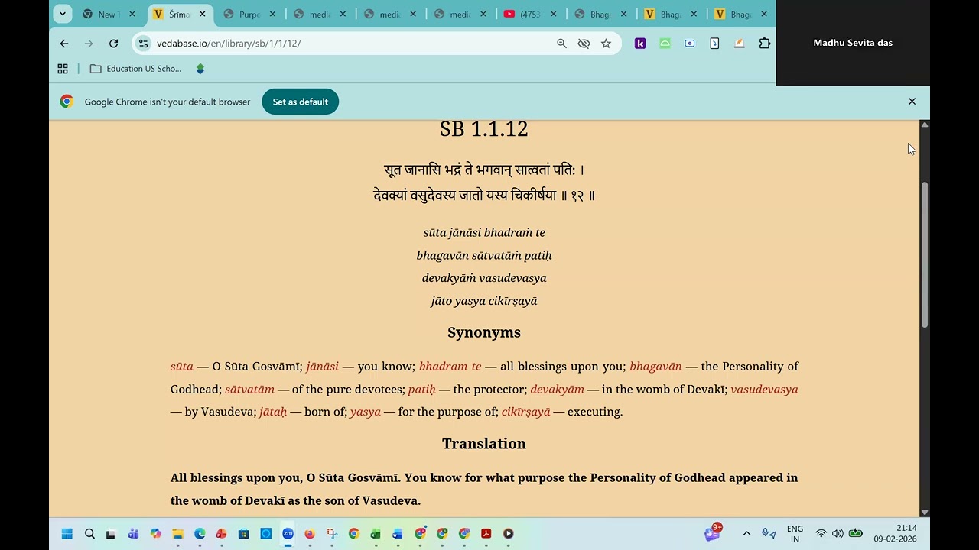This screenshot has width=979, height=550.
Task: Click the Set as default button
Action: pyautogui.click(x=300, y=102)
